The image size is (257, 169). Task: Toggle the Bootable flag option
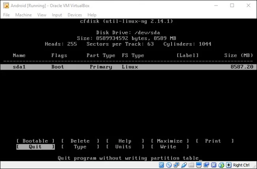tap(35, 141)
